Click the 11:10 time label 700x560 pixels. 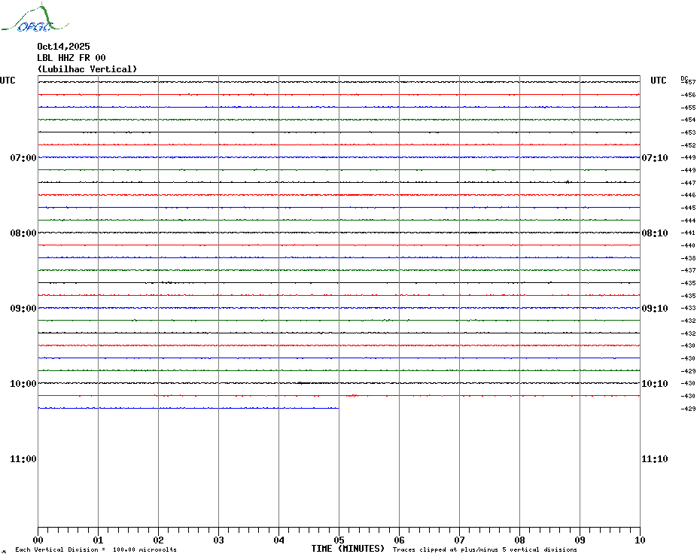pos(655,459)
